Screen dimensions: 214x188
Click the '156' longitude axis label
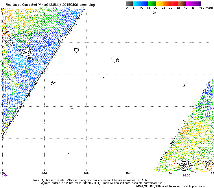86,173
